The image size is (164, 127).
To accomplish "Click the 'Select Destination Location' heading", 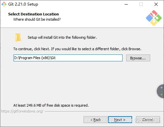I will coord(34,14).
